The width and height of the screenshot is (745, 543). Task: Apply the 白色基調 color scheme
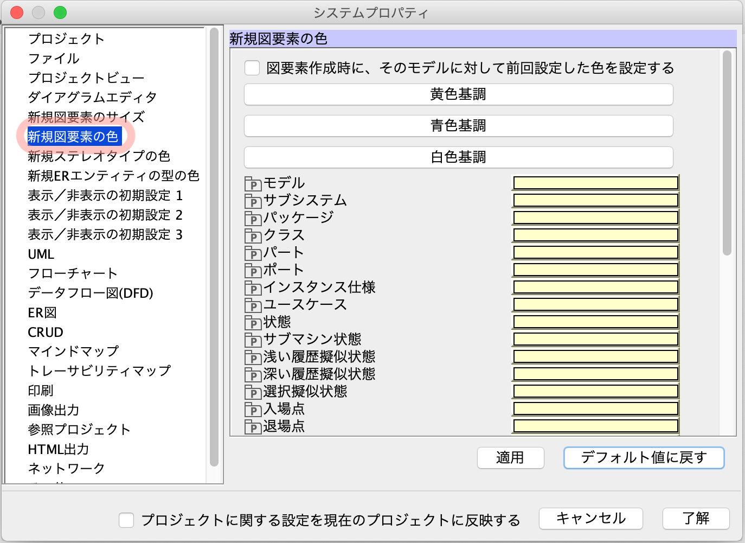458,157
